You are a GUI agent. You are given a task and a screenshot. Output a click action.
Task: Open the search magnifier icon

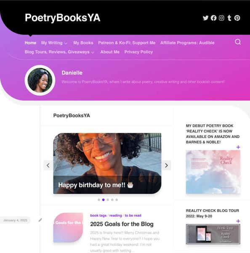tap(238, 42)
